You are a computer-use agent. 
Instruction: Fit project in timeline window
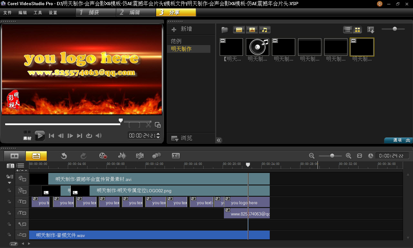point(359,156)
